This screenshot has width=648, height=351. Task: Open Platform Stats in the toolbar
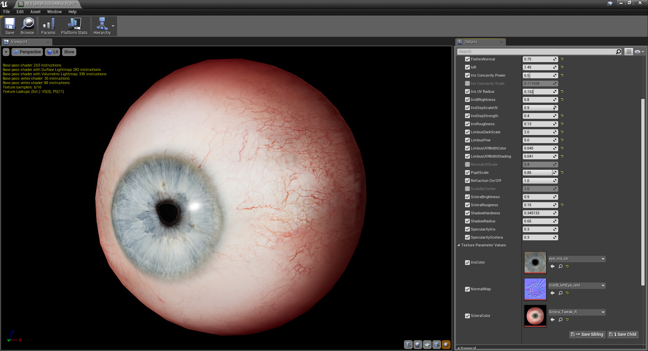74,26
